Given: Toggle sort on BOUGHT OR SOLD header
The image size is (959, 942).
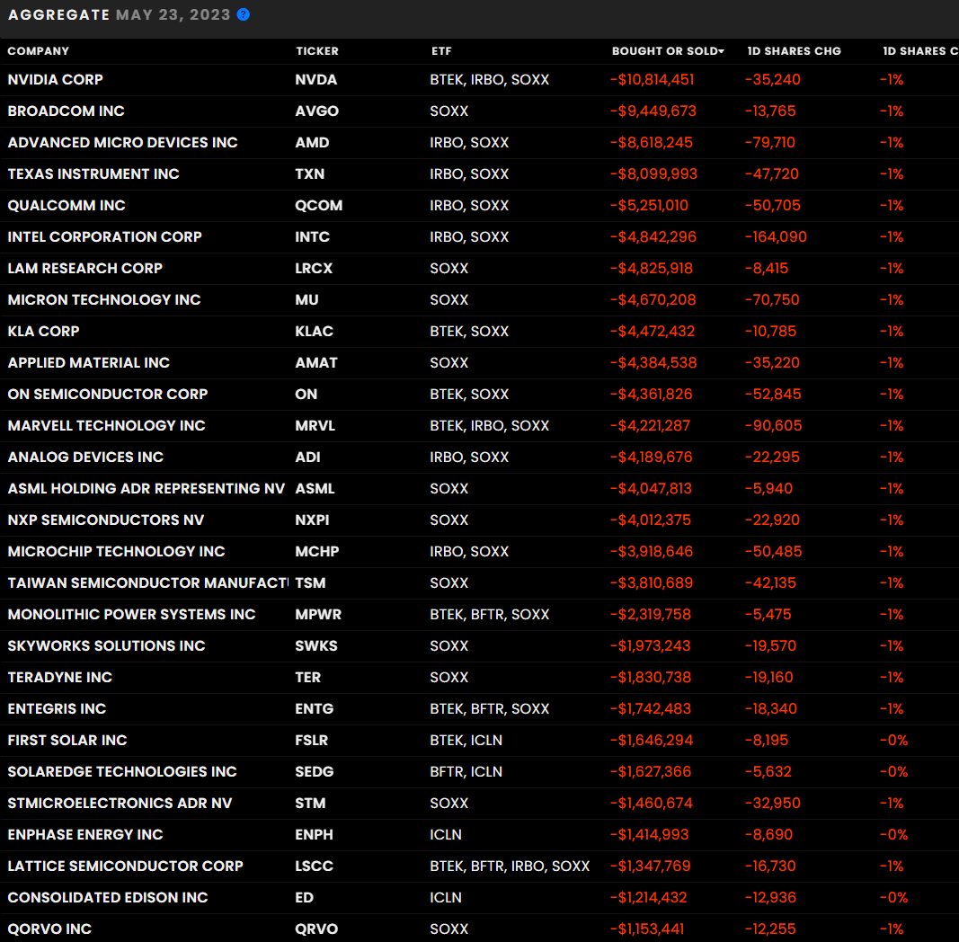Looking at the screenshot, I should click(x=668, y=50).
